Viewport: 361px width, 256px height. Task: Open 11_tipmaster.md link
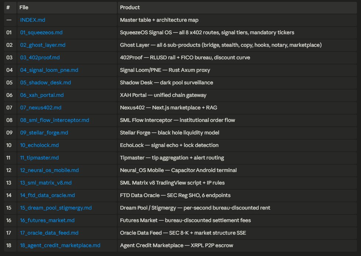[x=39, y=158]
